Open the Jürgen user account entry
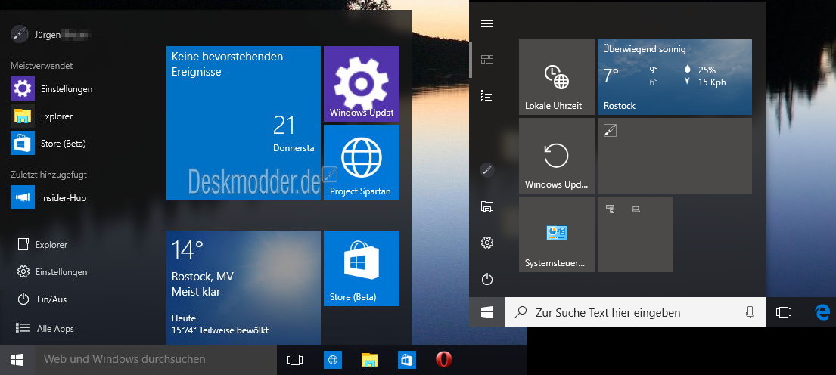Image resolution: width=836 pixels, height=375 pixels. point(51,34)
